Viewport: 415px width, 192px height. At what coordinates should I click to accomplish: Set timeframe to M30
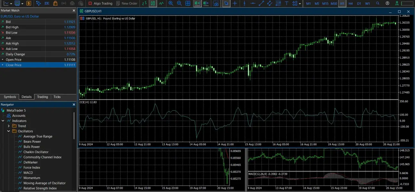pyautogui.click(x=334, y=4)
